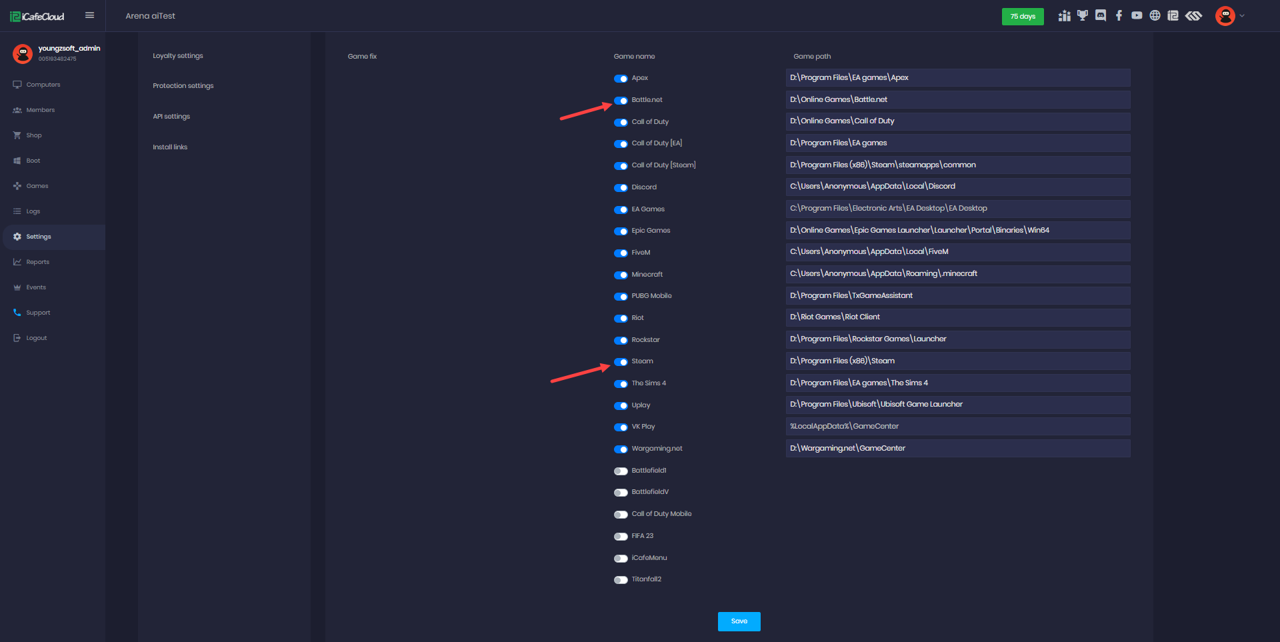The height and width of the screenshot is (642, 1280).
Task: Enable the Call of Duty Mobile switch
Action: pos(621,515)
